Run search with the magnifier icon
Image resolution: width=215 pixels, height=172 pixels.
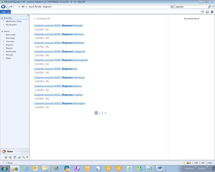point(209,6)
